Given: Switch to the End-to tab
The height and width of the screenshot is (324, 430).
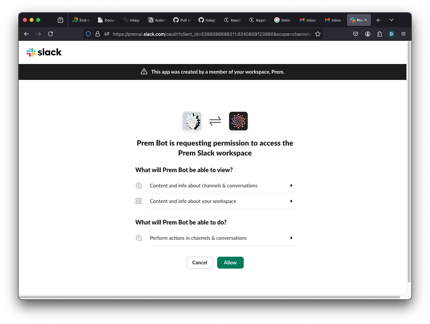Looking at the screenshot, I should coord(82,20).
